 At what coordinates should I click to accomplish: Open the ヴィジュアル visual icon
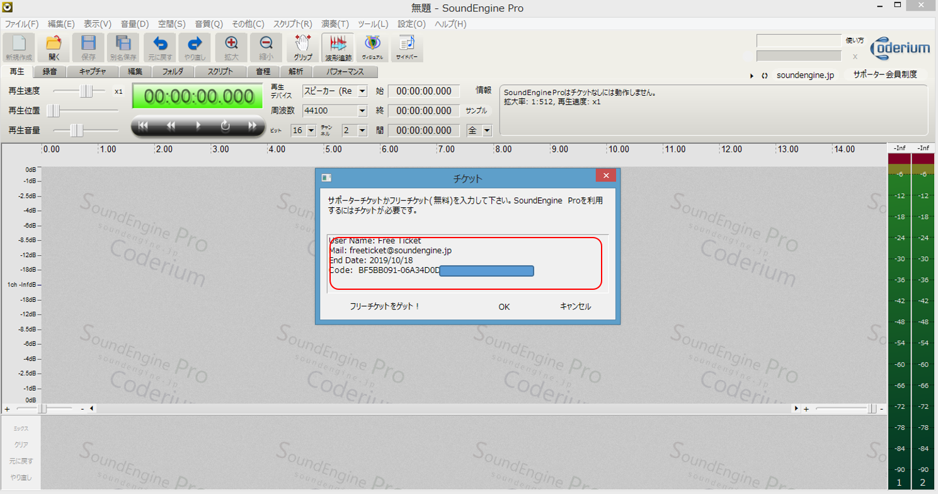[372, 48]
